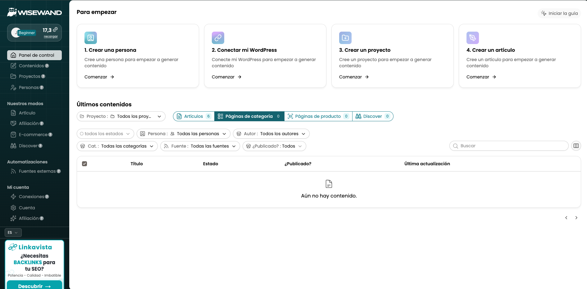Viewport: 587px width, 289px height.
Task: Click the credits coin icon beside 17,3
Action: (x=55, y=29)
